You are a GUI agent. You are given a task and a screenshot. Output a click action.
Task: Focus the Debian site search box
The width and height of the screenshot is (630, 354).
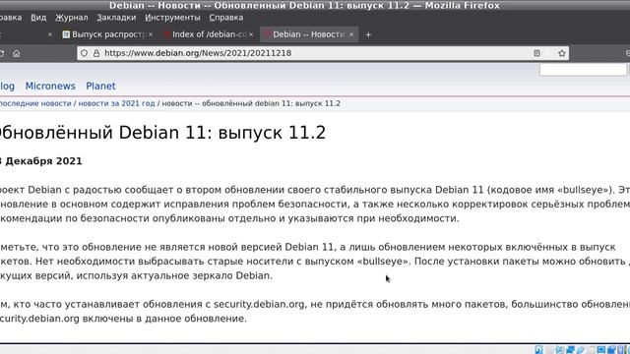[583, 70]
